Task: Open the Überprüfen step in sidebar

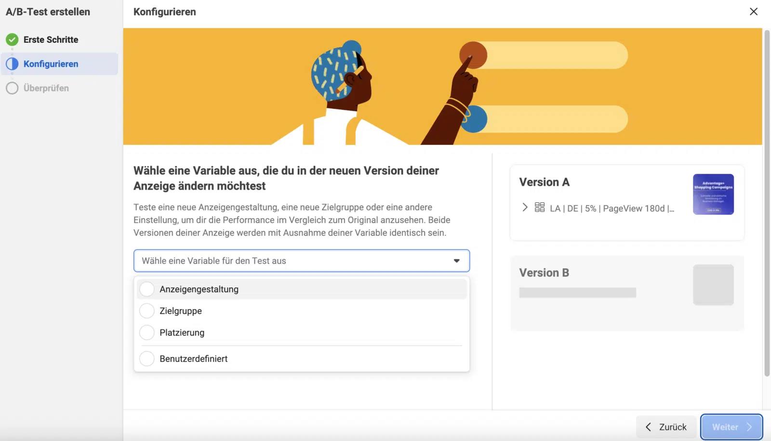Action: [46, 88]
